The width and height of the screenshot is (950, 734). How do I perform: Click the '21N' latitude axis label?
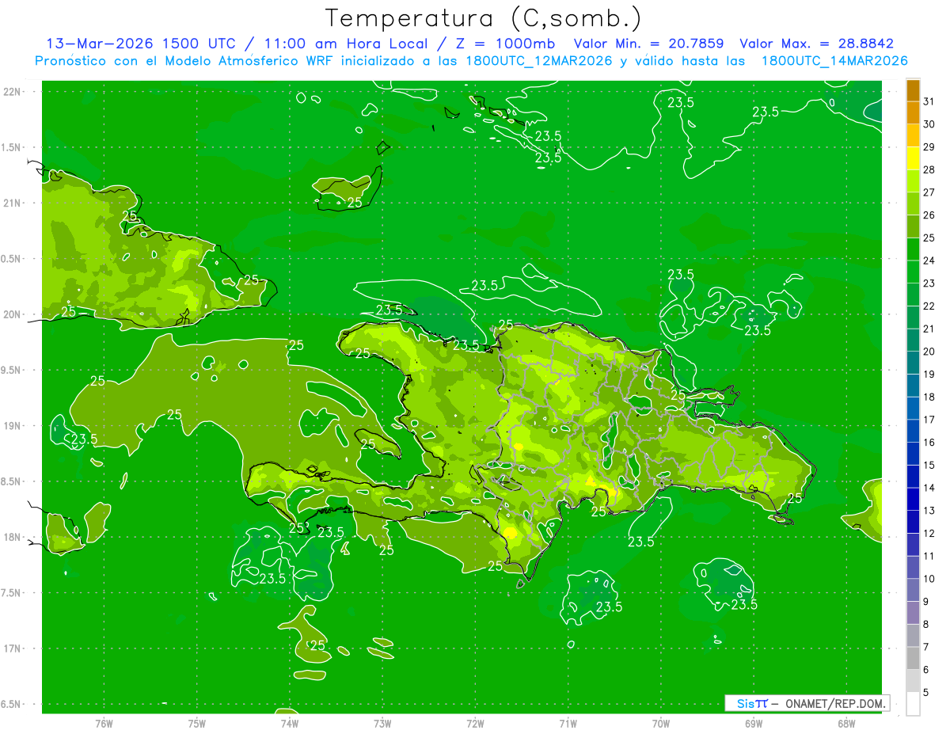(x=13, y=203)
